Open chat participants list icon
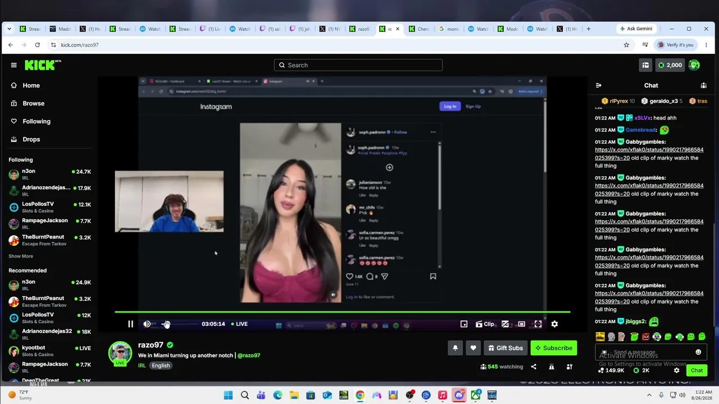The height and width of the screenshot is (404, 719). click(x=703, y=85)
